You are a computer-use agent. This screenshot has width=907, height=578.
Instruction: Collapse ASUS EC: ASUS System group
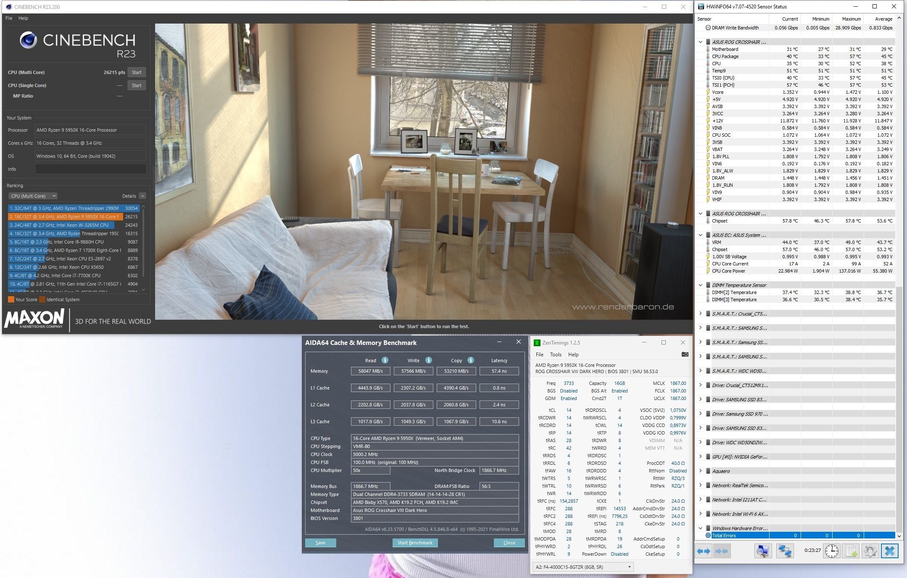pyautogui.click(x=700, y=235)
